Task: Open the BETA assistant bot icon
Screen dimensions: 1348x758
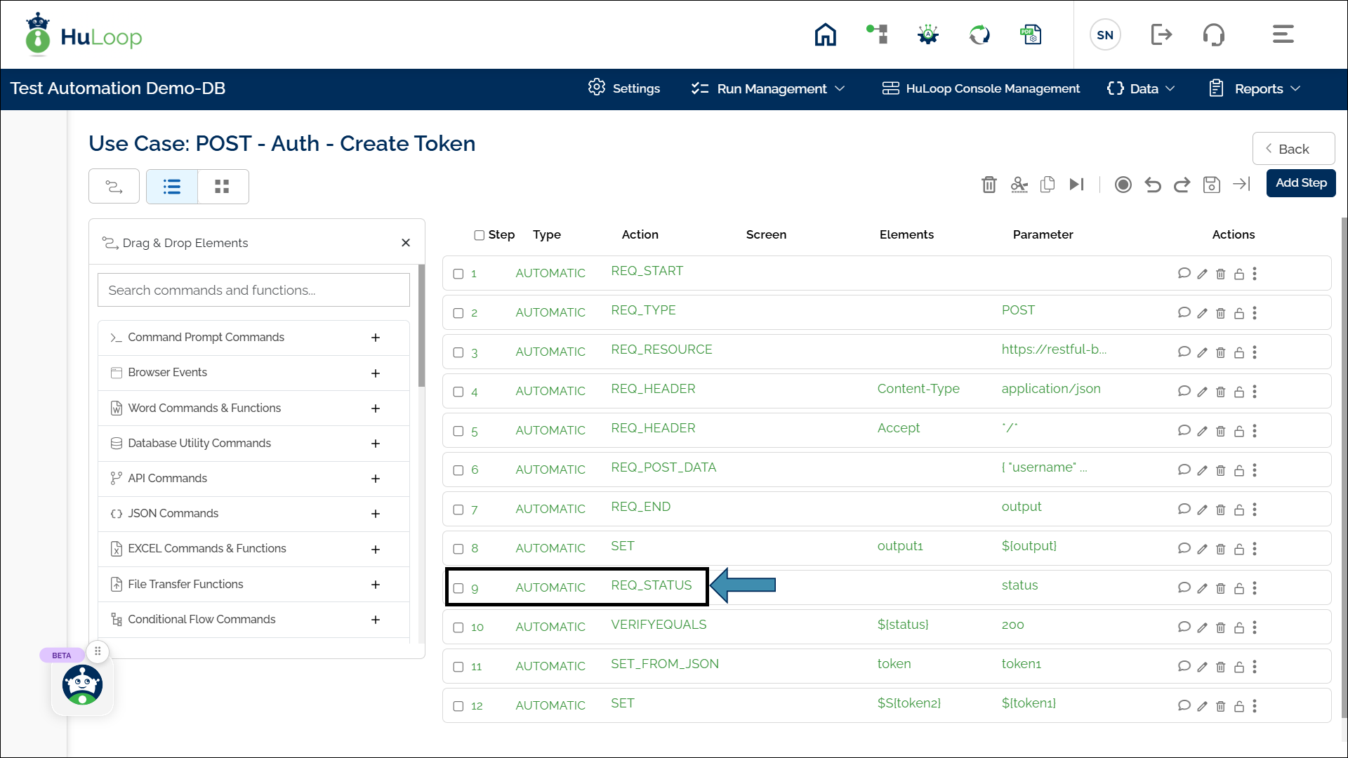Action: 82,685
